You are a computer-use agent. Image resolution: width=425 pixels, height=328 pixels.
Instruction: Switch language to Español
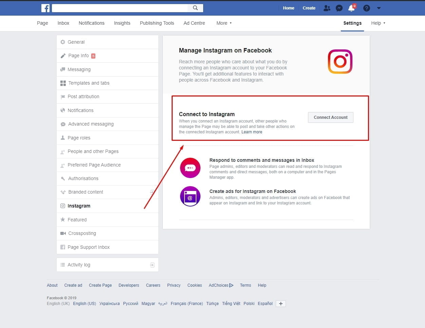pos(265,304)
